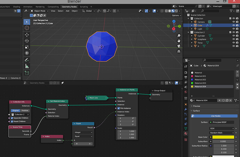
Task: Hide the Icosphere object via eye icon
Action: point(234,39)
